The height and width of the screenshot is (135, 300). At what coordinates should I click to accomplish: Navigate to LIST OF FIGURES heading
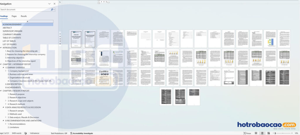(x=10, y=44)
